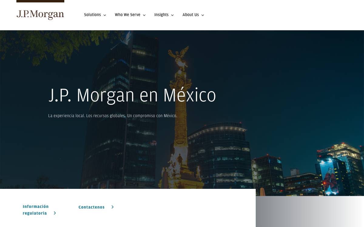The height and width of the screenshot is (227, 364).
Task: Select the J.P. Morgan en México heading
Action: (x=132, y=95)
